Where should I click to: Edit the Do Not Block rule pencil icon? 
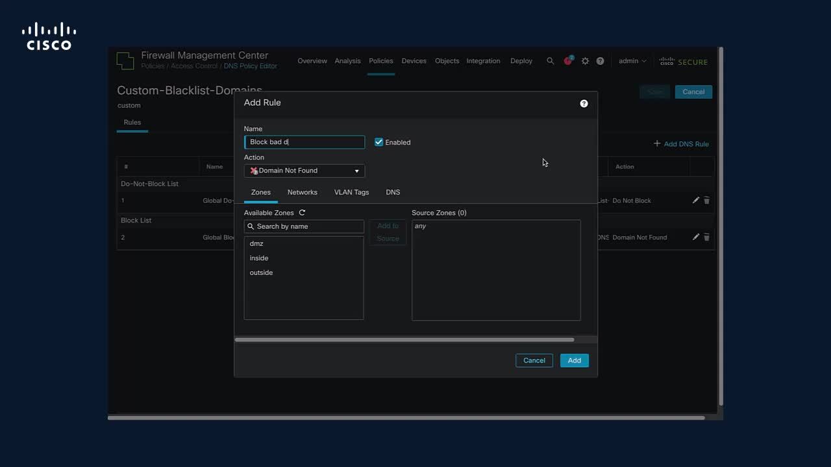point(695,200)
